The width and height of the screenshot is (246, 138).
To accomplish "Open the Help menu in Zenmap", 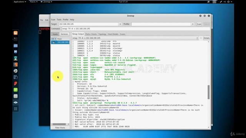I will [72, 20].
